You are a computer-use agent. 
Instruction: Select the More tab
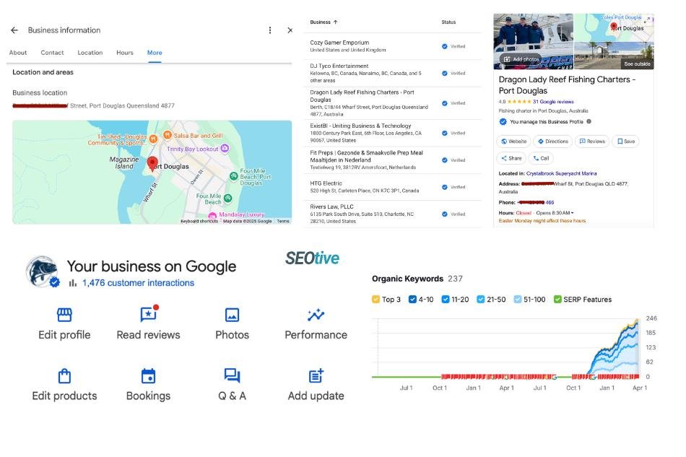click(155, 53)
